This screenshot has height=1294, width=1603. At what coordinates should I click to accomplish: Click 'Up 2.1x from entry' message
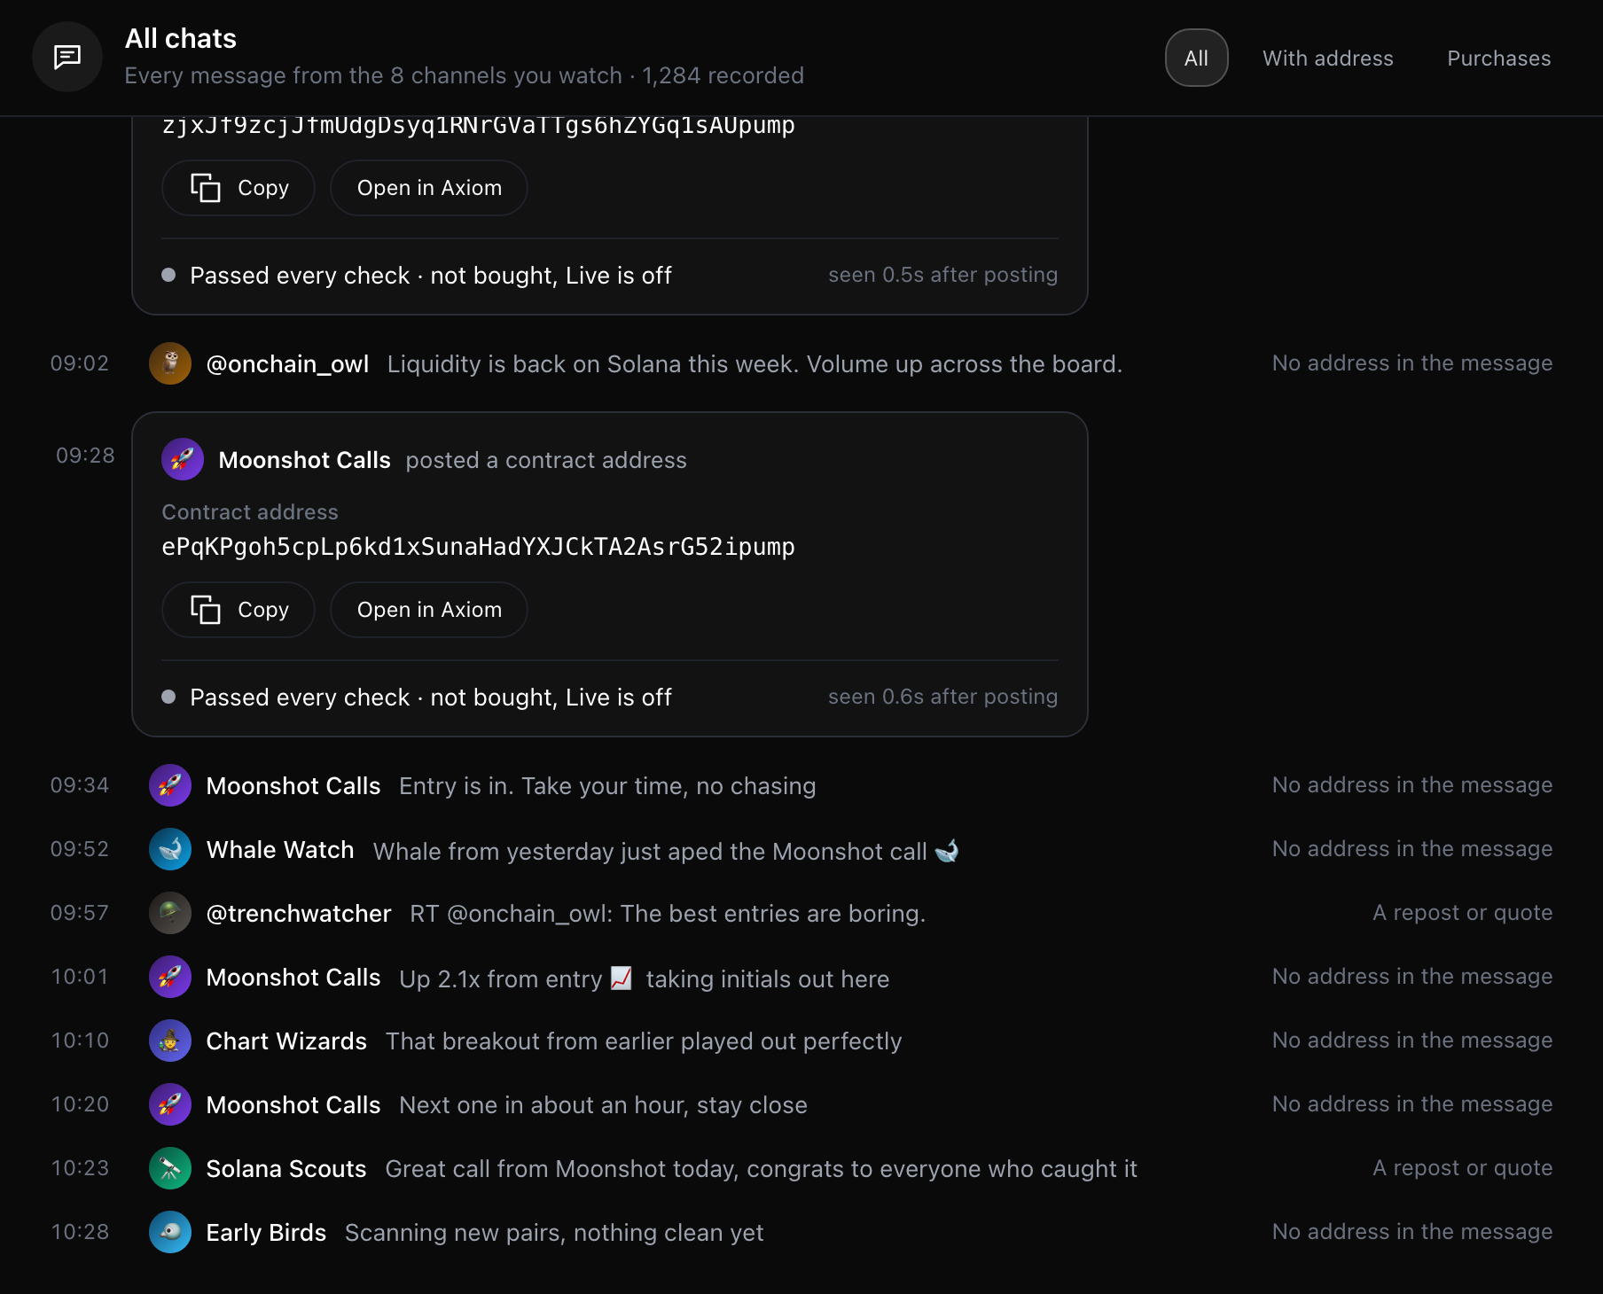[644, 978]
